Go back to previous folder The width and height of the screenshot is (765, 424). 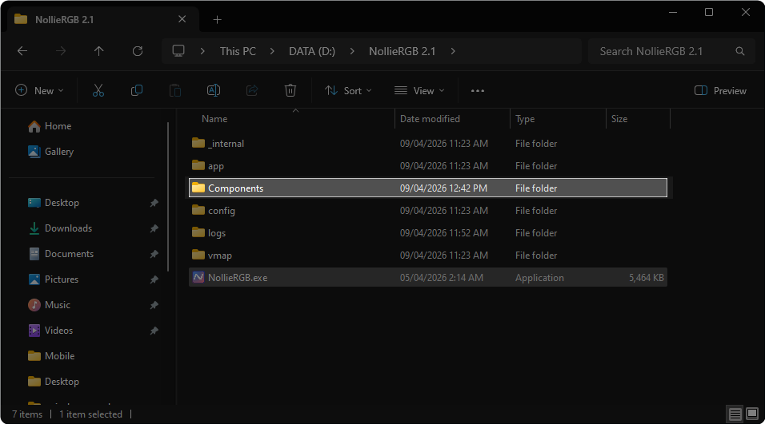pos(22,51)
